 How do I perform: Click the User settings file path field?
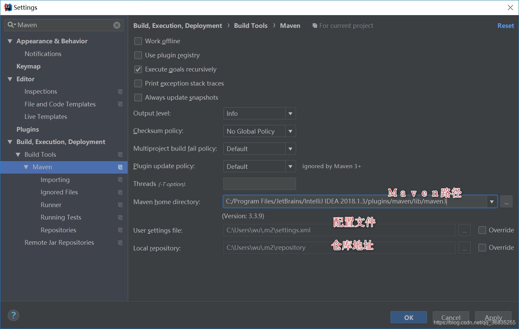[x=339, y=230]
